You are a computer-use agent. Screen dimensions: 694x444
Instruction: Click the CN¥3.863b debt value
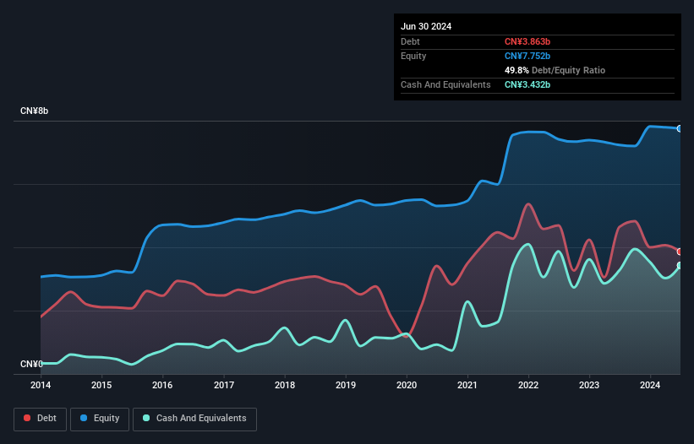click(527, 41)
